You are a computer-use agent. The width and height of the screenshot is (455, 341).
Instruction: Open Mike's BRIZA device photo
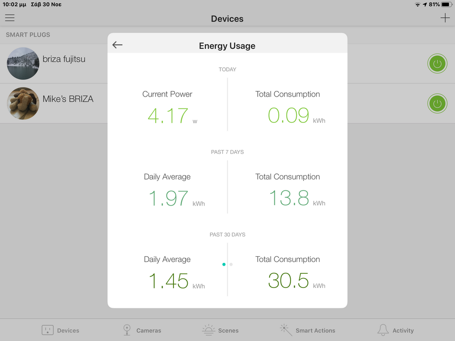click(23, 104)
